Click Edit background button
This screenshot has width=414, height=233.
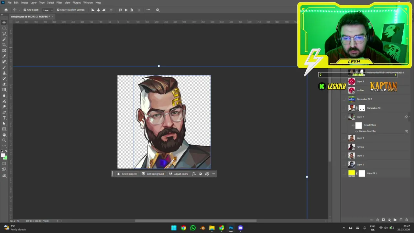(153, 174)
